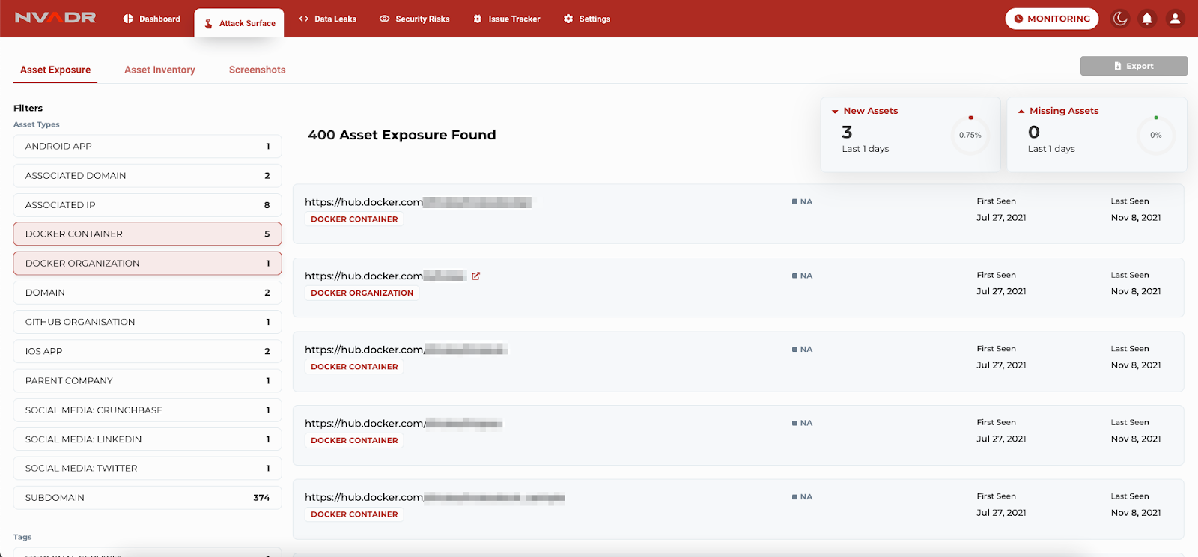Image resolution: width=1198 pixels, height=557 pixels.
Task: Open the Docker Organization hub.docker.com link
Action: 385,276
